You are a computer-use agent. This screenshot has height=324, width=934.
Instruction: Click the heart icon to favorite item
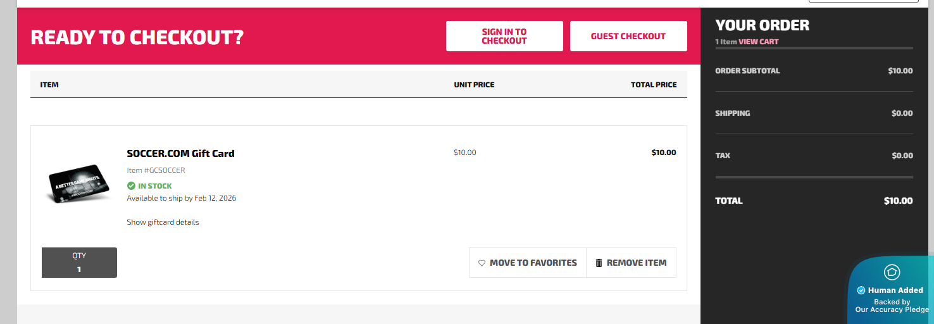click(x=482, y=263)
